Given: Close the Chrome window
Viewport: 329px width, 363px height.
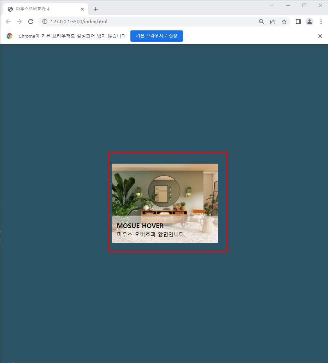Looking at the screenshot, I should point(321,5).
